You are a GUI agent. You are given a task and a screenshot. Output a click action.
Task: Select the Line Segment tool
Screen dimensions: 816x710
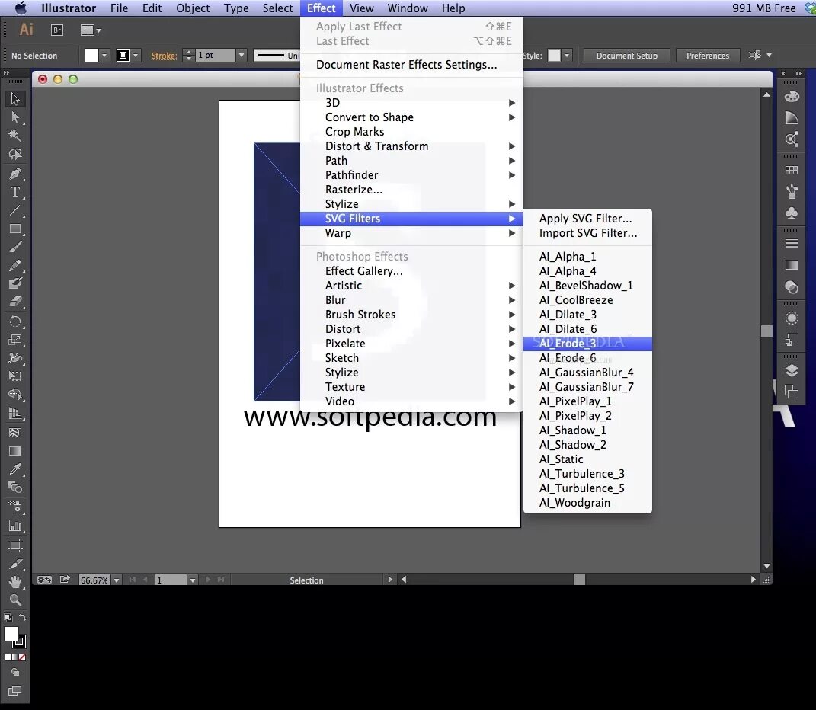click(x=15, y=210)
